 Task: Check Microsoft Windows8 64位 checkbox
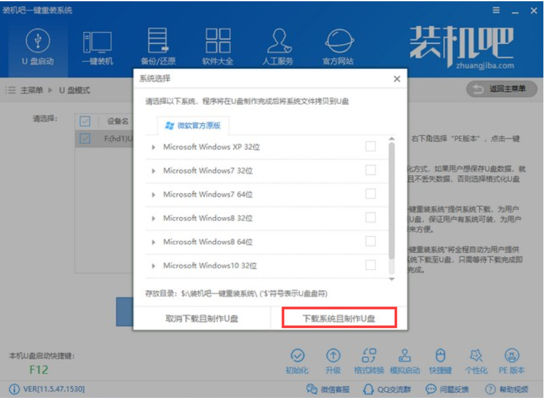pos(370,241)
